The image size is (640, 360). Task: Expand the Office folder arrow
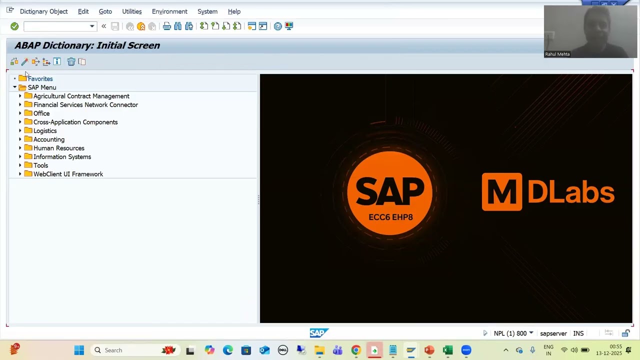pyautogui.click(x=20, y=113)
